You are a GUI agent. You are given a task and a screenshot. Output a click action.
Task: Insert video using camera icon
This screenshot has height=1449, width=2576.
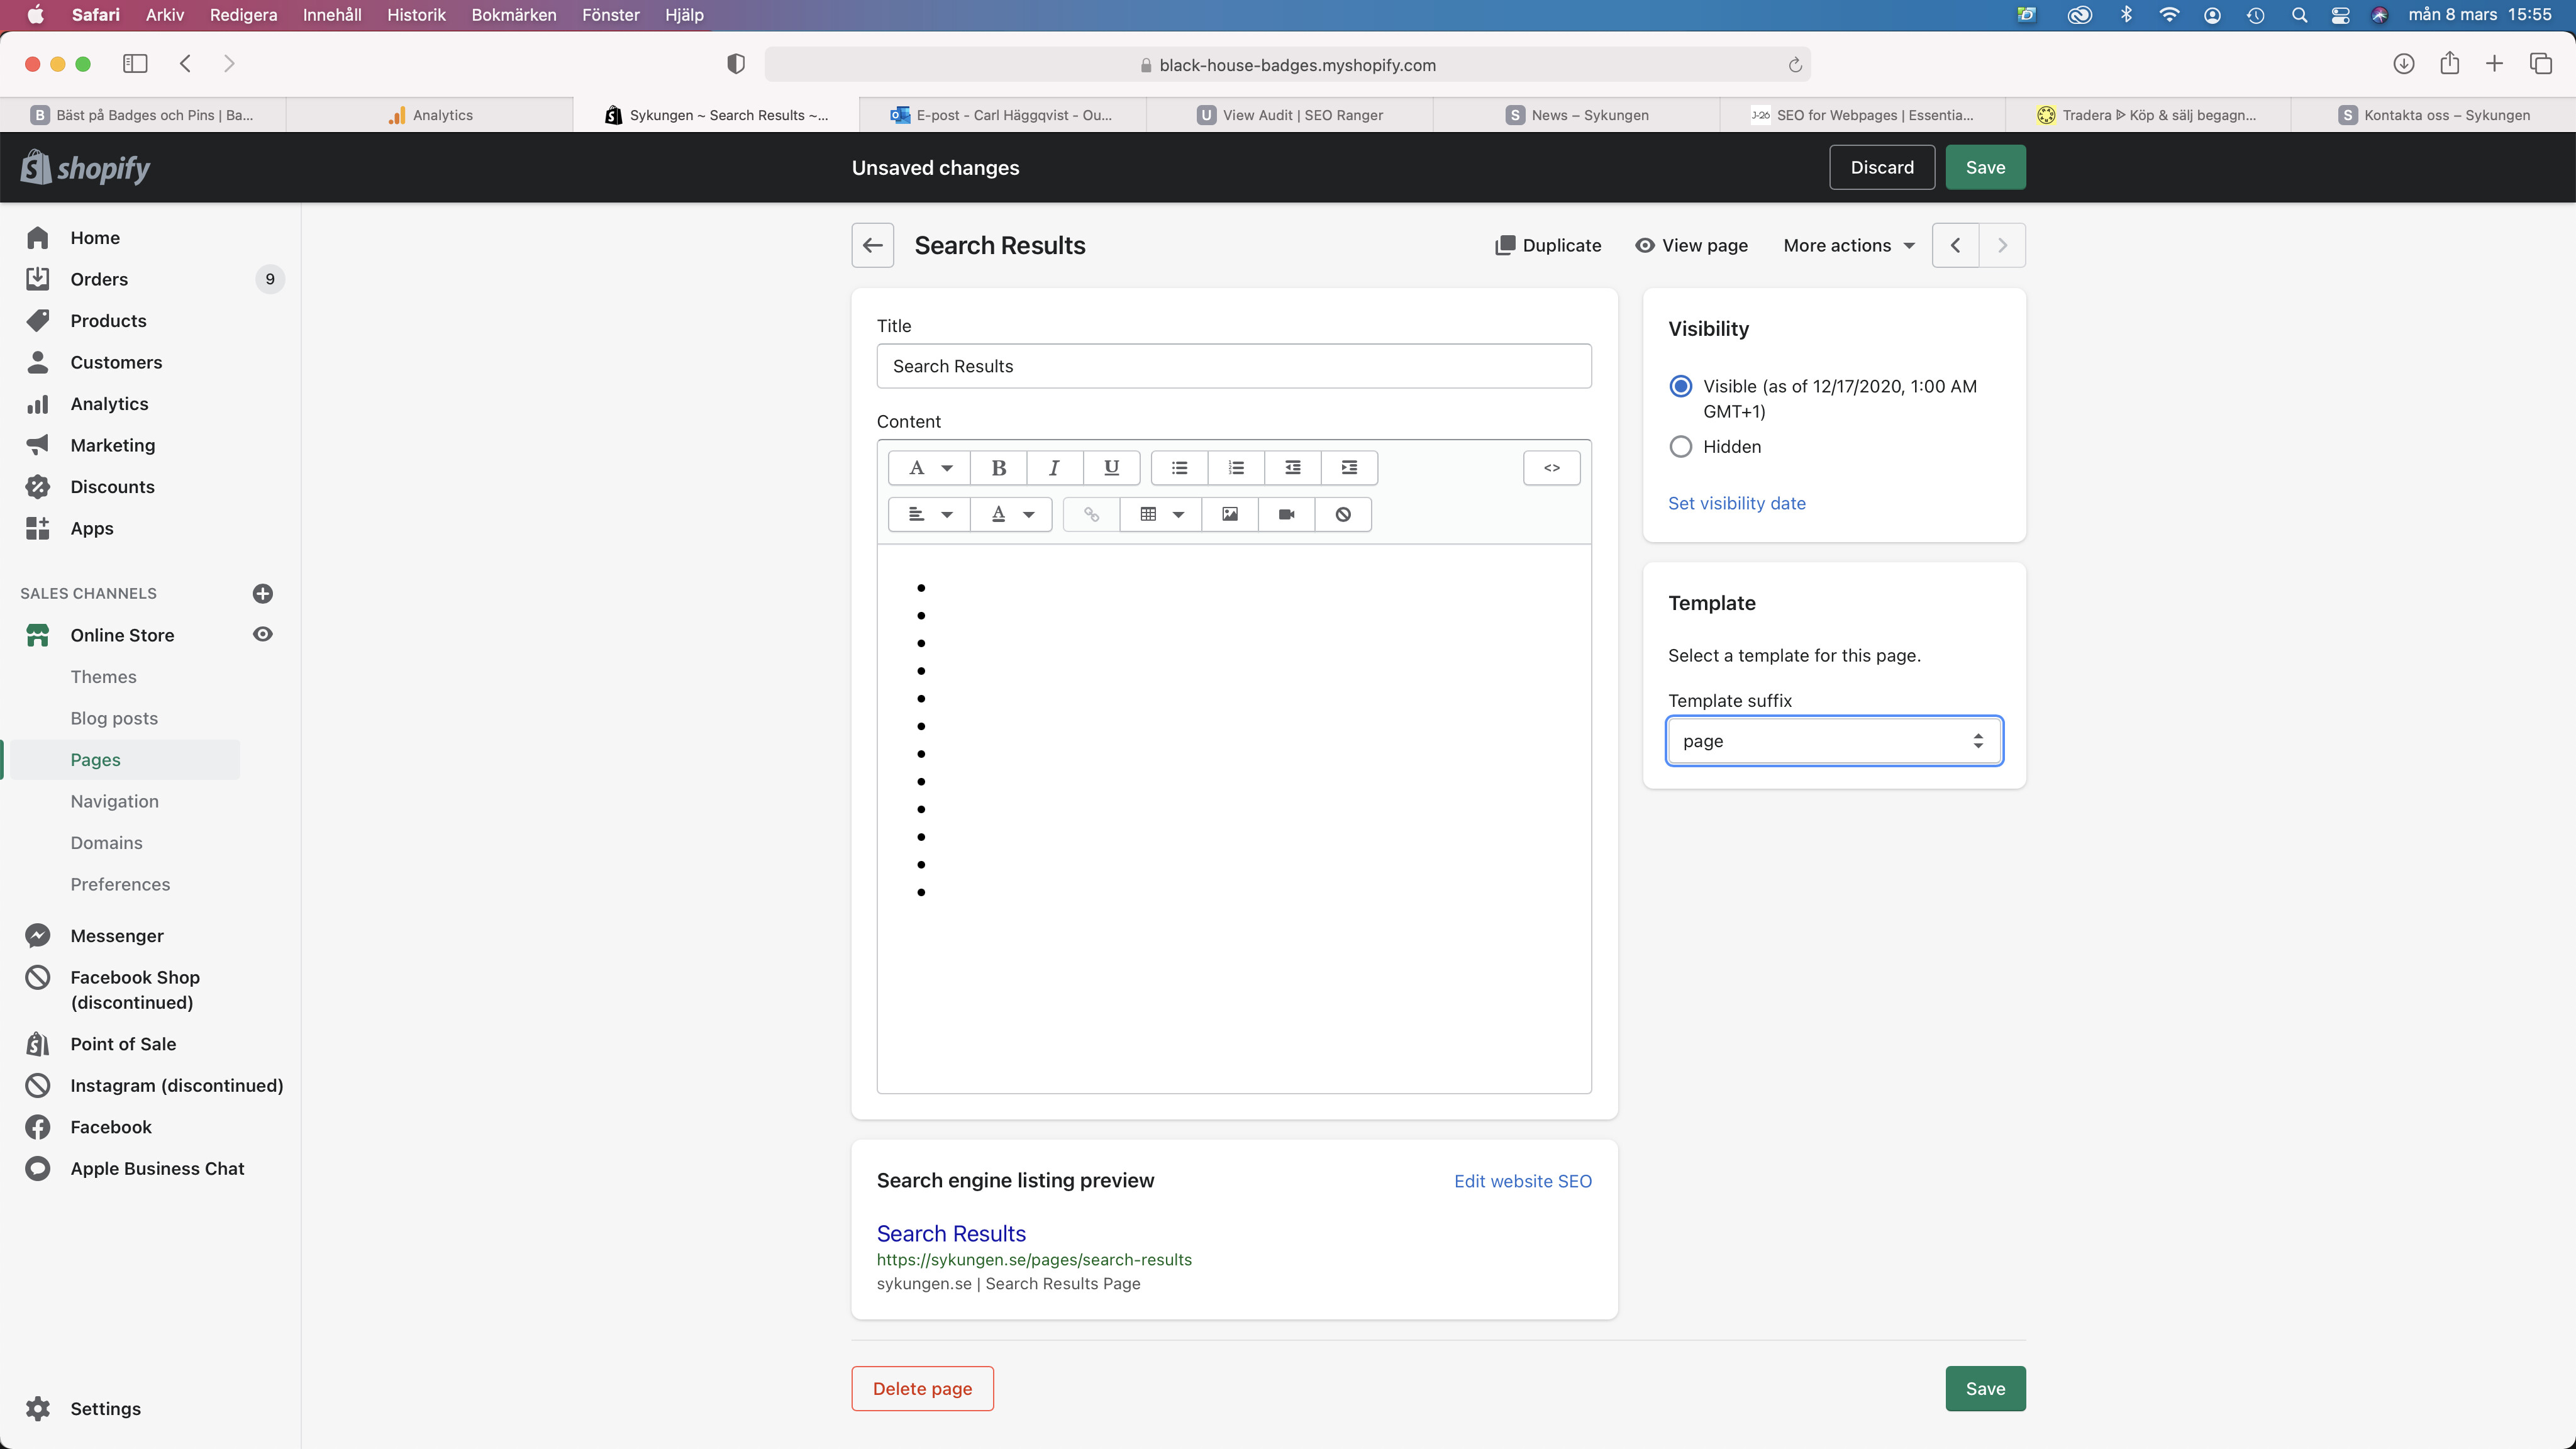point(1286,514)
